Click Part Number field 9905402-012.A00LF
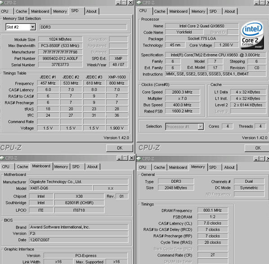The image size is (269, 264). click(60, 59)
